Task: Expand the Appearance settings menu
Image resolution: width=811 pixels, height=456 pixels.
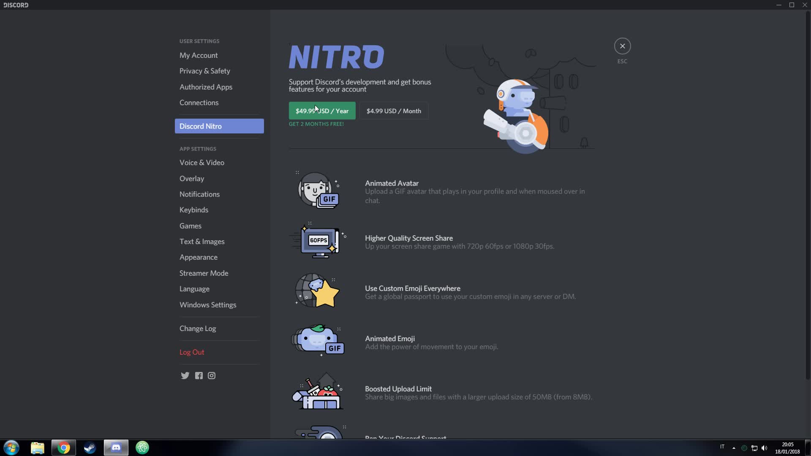Action: tap(198, 257)
